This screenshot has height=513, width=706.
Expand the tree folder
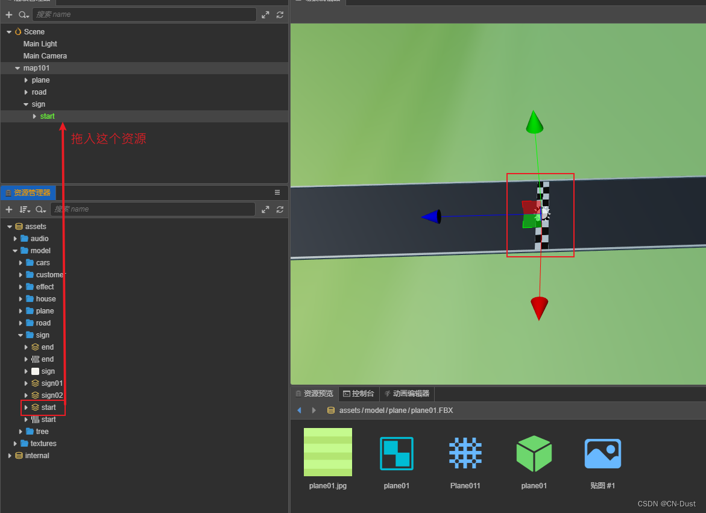20,432
